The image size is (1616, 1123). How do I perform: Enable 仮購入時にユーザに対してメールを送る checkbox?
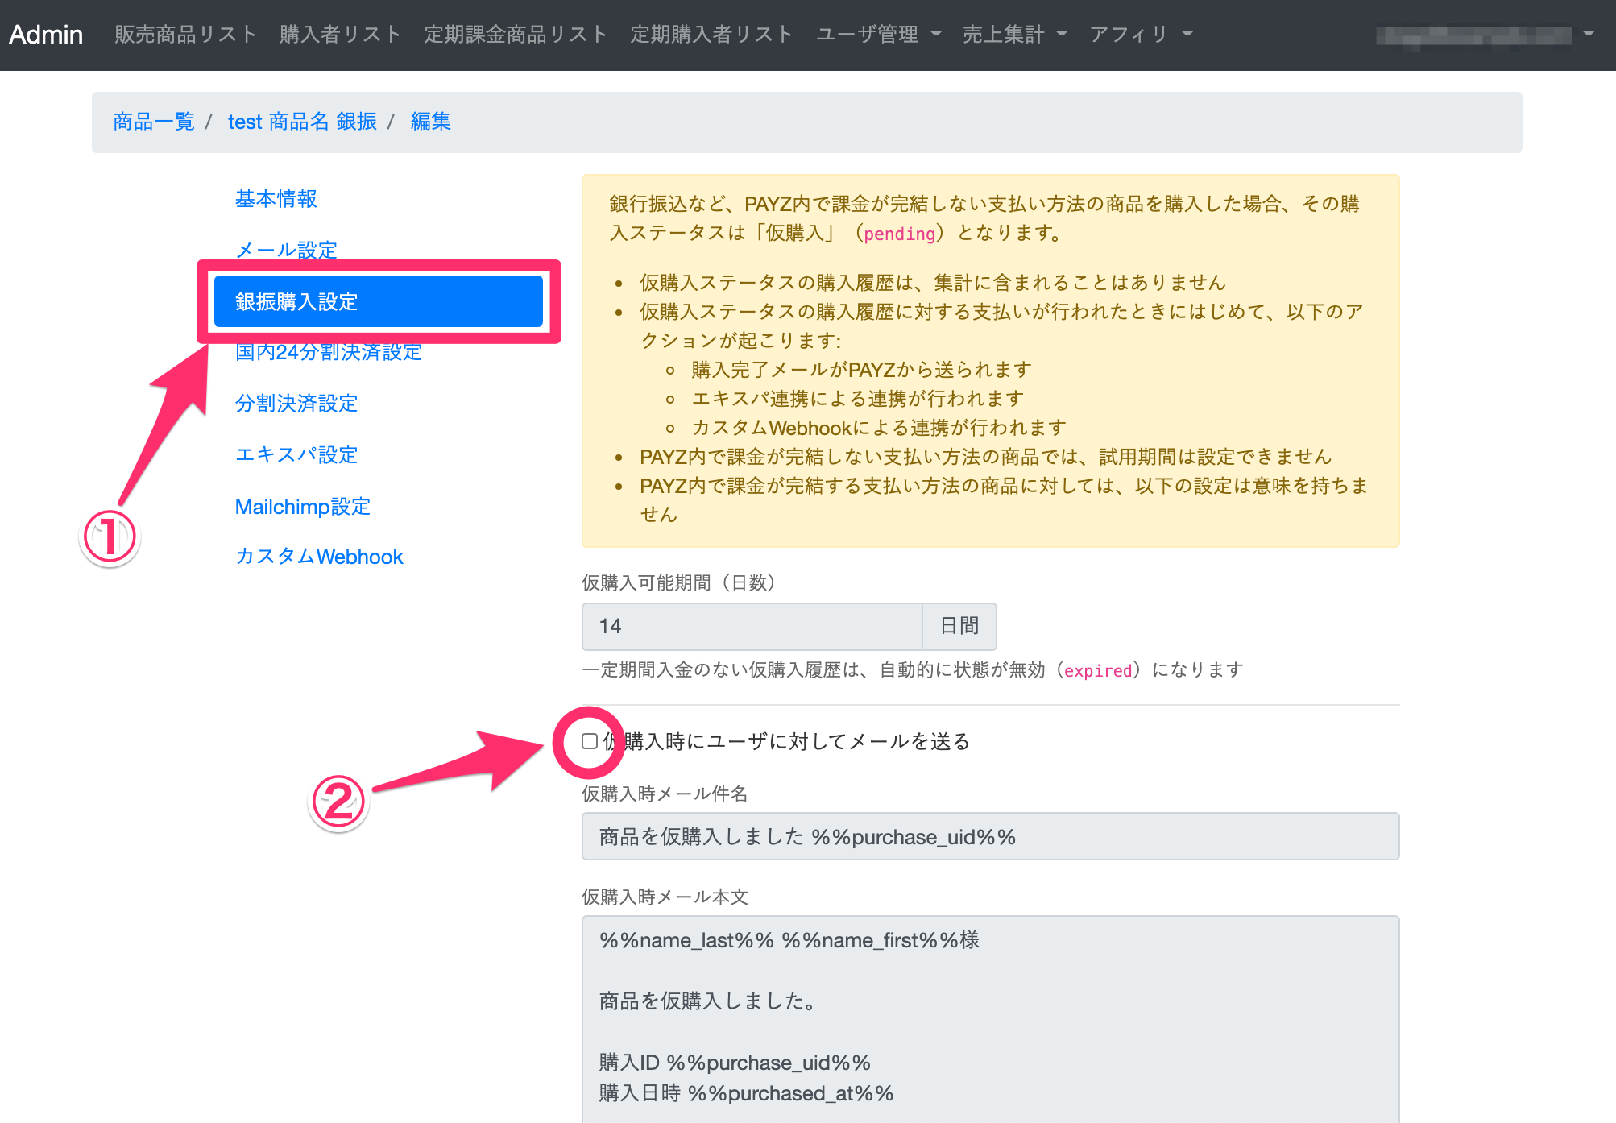(590, 741)
